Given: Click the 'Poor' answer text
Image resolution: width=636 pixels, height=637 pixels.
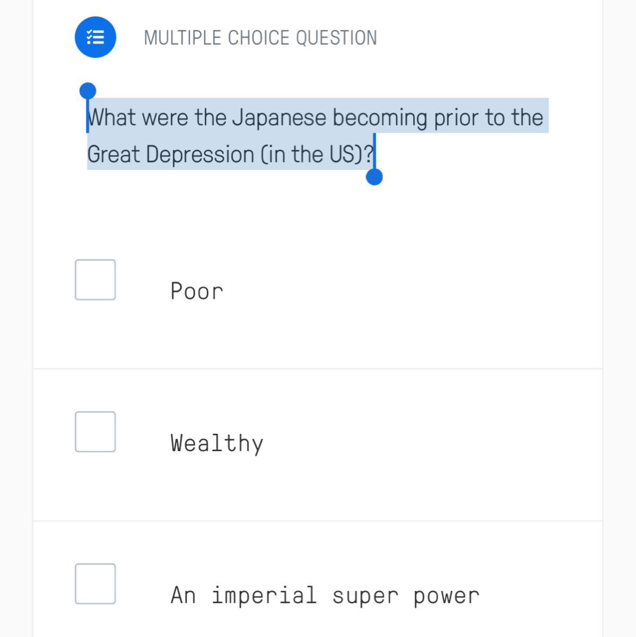Looking at the screenshot, I should click(x=197, y=291).
